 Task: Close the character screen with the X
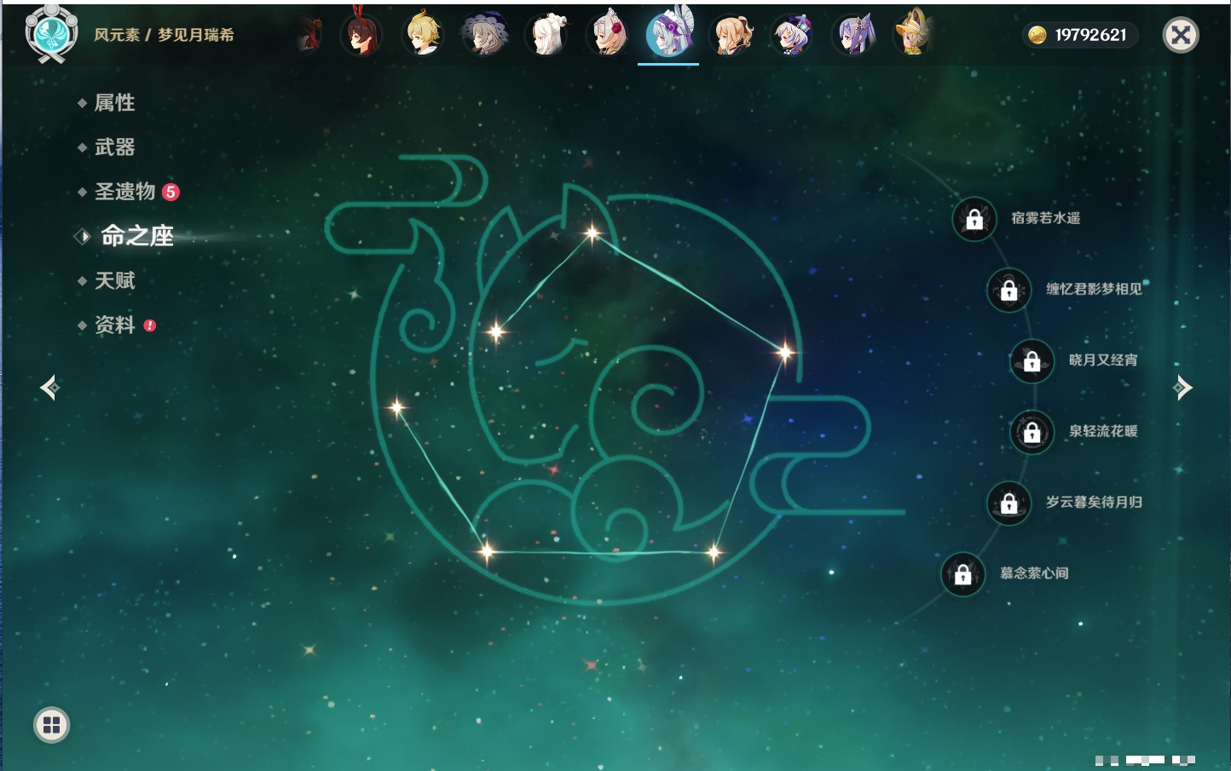coord(1181,35)
